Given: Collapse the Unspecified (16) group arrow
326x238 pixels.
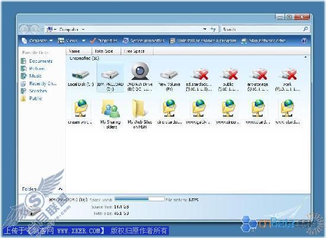Looking at the screenshot, I should [305, 57].
